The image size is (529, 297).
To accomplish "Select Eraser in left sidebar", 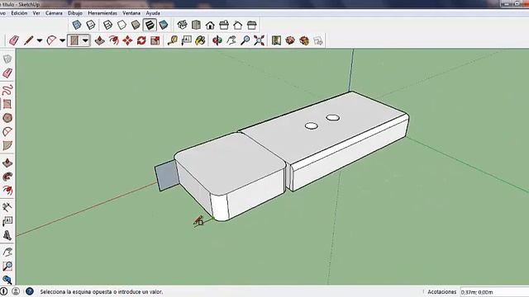I will tap(7, 73).
